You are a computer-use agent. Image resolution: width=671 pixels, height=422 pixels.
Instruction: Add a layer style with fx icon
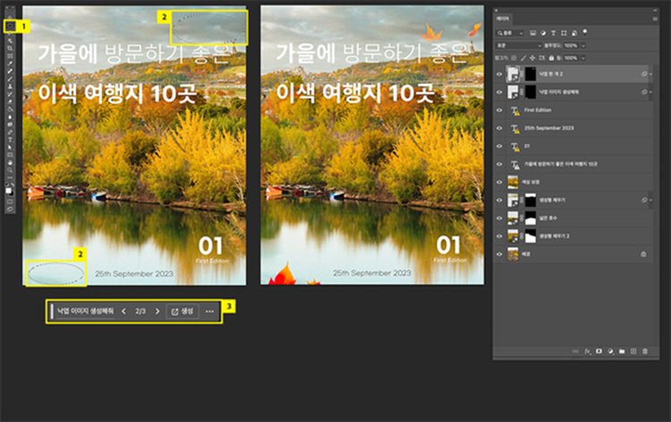pyautogui.click(x=588, y=351)
